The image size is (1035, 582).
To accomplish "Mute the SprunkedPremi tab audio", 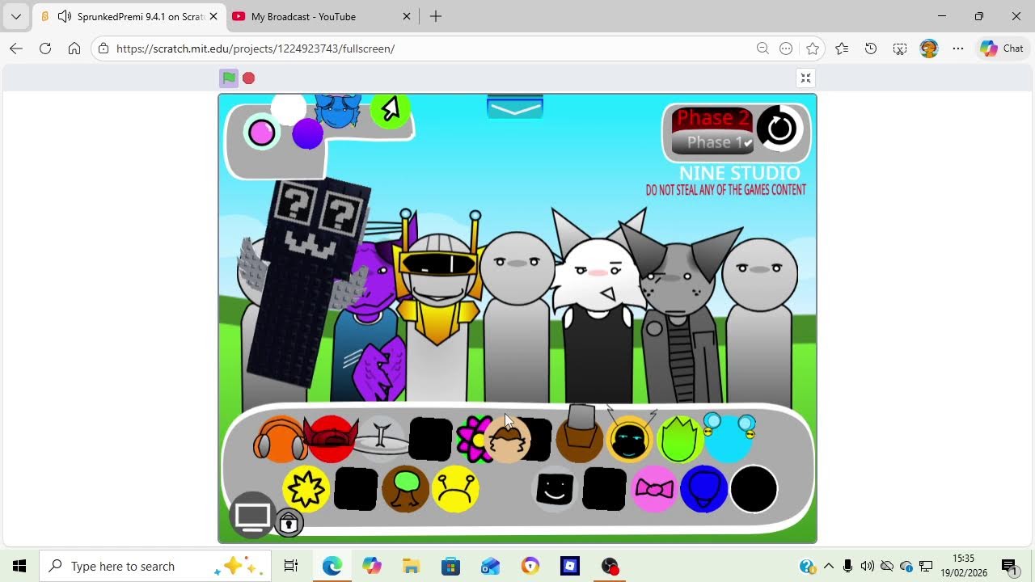I will click(x=65, y=16).
